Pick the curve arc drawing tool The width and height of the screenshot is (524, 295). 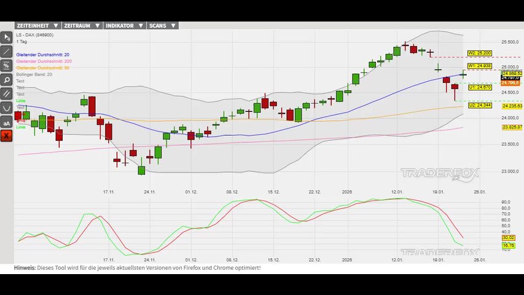click(x=7, y=108)
